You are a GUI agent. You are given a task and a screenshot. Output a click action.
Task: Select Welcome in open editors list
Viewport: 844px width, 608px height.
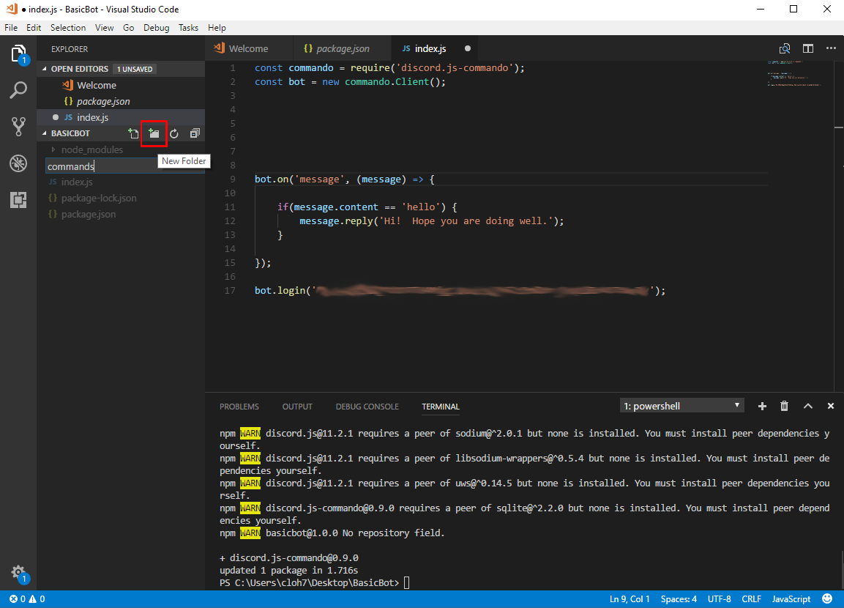(x=121, y=85)
